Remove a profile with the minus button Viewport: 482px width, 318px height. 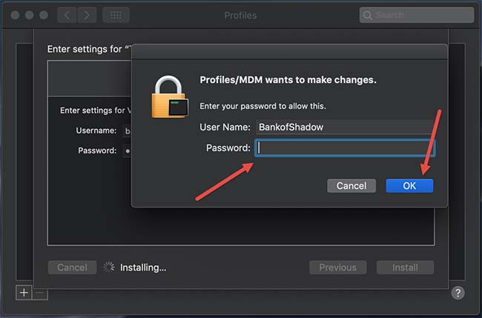click(40, 293)
